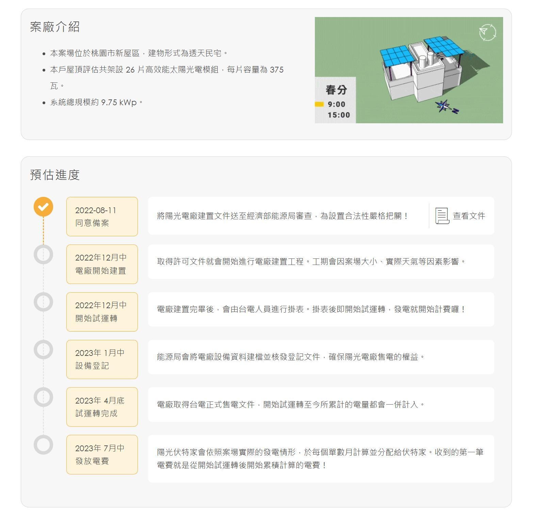
Task: Click the yellow sun indicator beside 9:00
Action: click(x=319, y=104)
